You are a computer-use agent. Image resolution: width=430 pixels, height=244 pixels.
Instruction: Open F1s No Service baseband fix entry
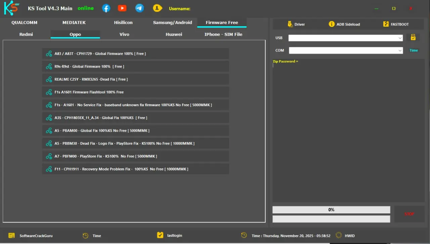point(135,105)
